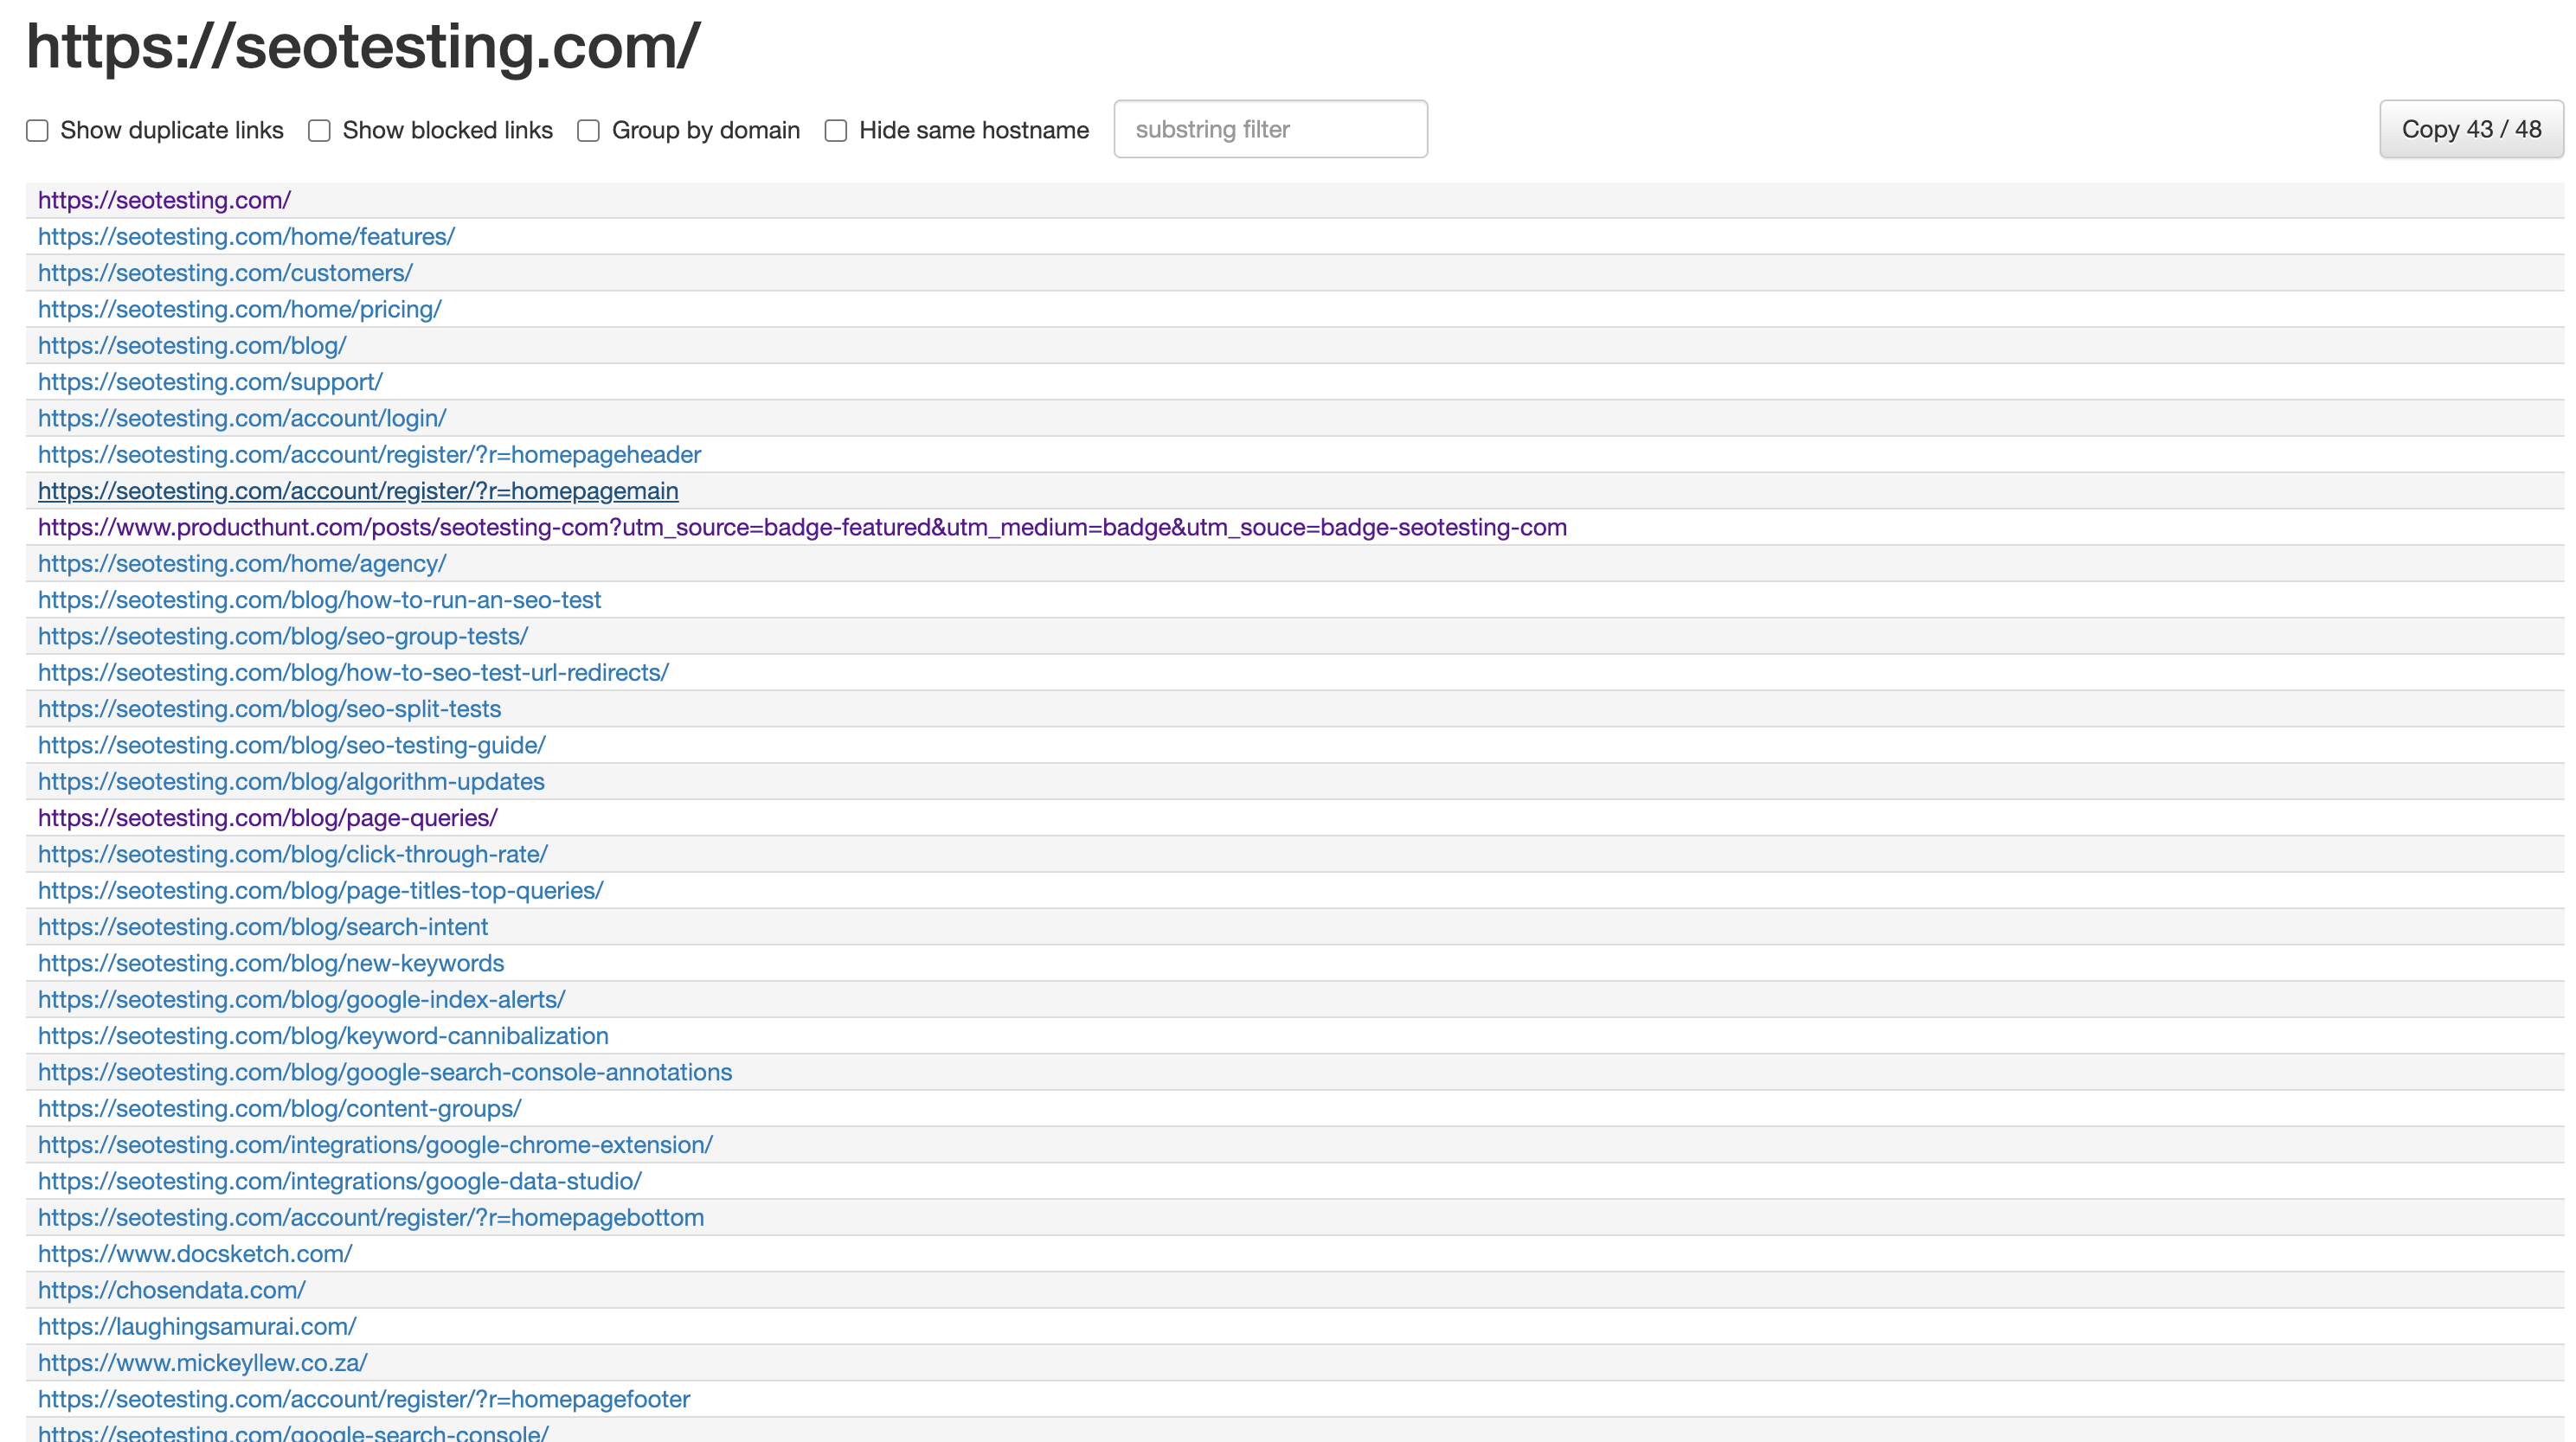Follow the seotesting.com/account/login/ link
The height and width of the screenshot is (1442, 2576).
(242, 418)
